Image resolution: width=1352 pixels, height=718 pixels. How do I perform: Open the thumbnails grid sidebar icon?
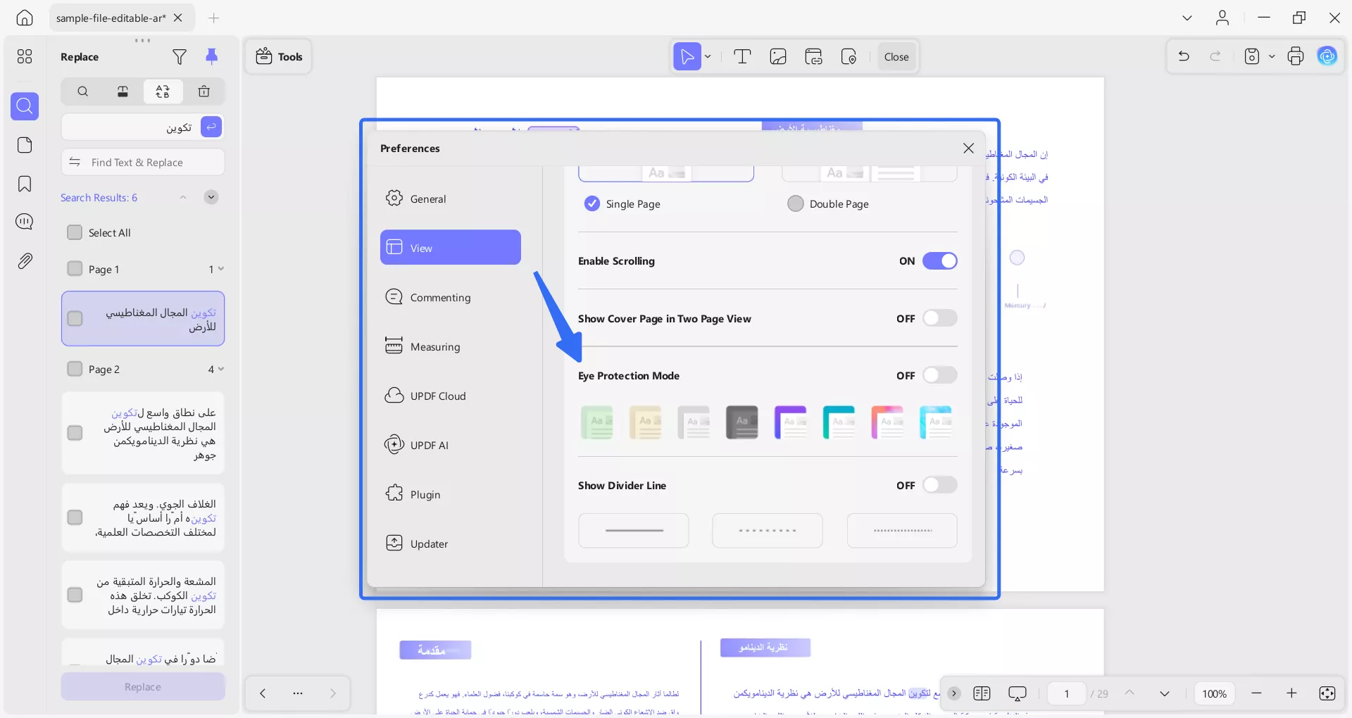(x=25, y=56)
